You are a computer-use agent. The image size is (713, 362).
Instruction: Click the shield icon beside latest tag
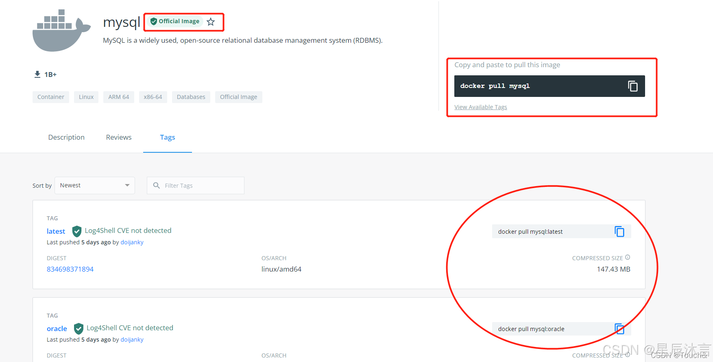[76, 231]
